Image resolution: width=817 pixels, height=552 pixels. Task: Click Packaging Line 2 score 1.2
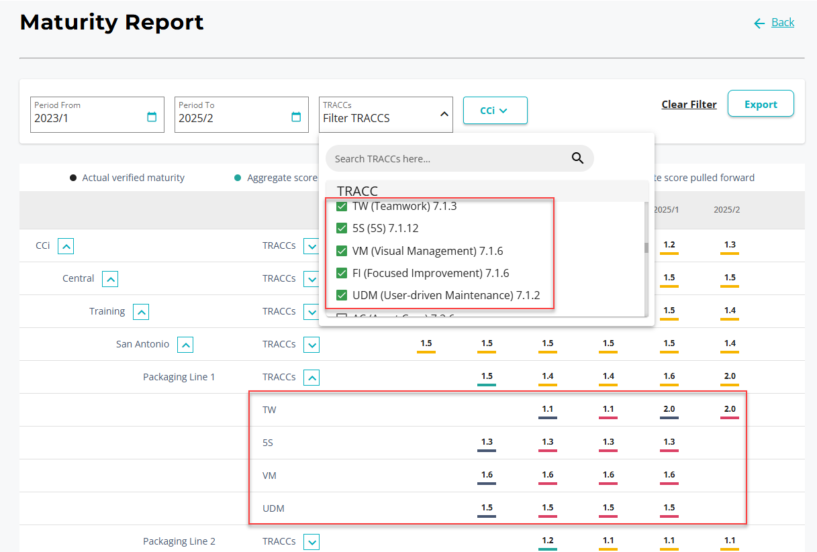click(x=548, y=541)
